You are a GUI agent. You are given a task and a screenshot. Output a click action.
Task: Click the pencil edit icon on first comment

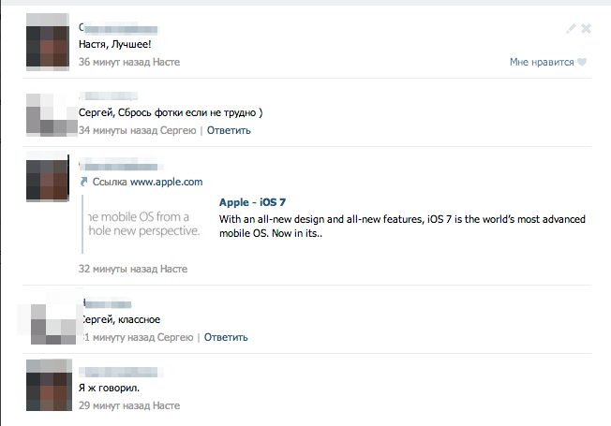571,28
